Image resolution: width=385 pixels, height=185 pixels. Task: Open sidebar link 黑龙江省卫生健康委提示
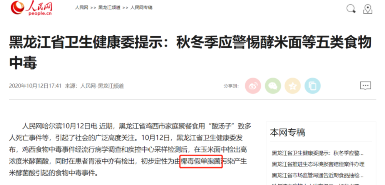(x=318, y=154)
